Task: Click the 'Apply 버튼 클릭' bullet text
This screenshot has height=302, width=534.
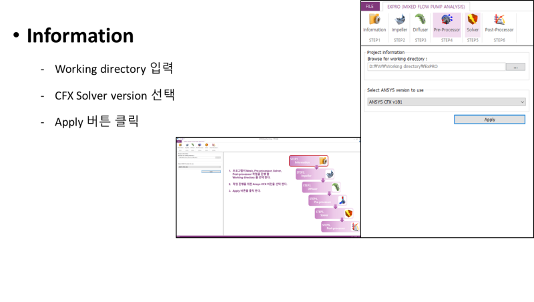Action: click(x=97, y=122)
